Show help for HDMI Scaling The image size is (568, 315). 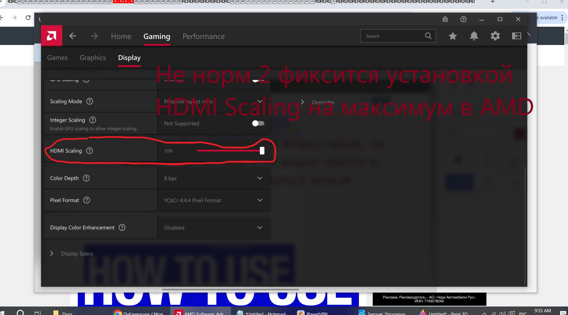point(90,151)
